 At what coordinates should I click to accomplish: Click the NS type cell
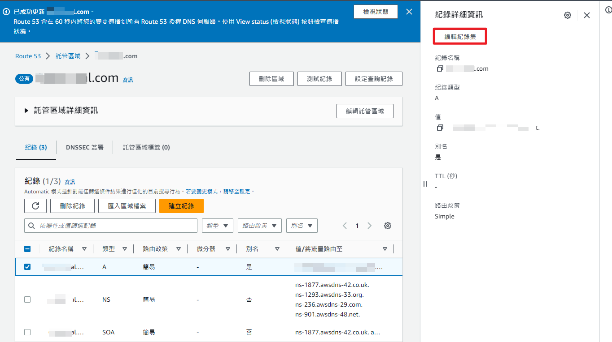[106, 299]
